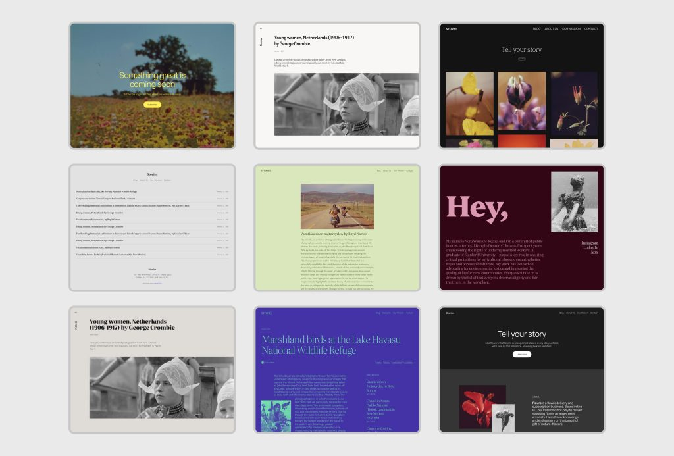Click the pill button under the Tell your story heading

[523, 59]
